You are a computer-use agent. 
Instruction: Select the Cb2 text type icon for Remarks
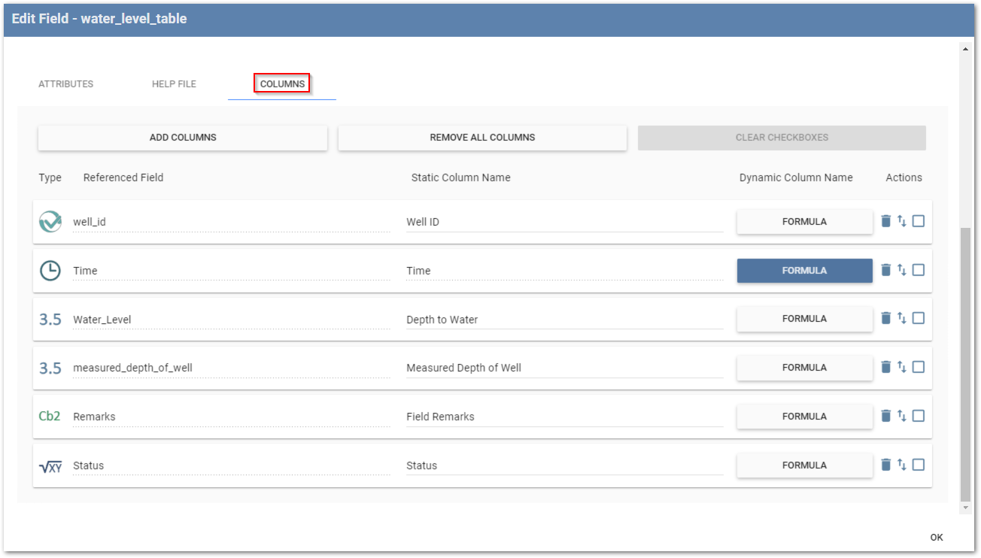(x=50, y=416)
